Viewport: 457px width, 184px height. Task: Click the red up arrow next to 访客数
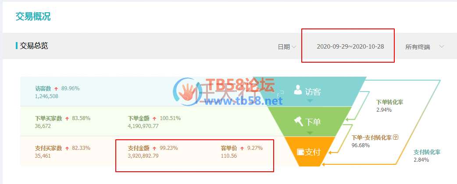click(x=56, y=88)
